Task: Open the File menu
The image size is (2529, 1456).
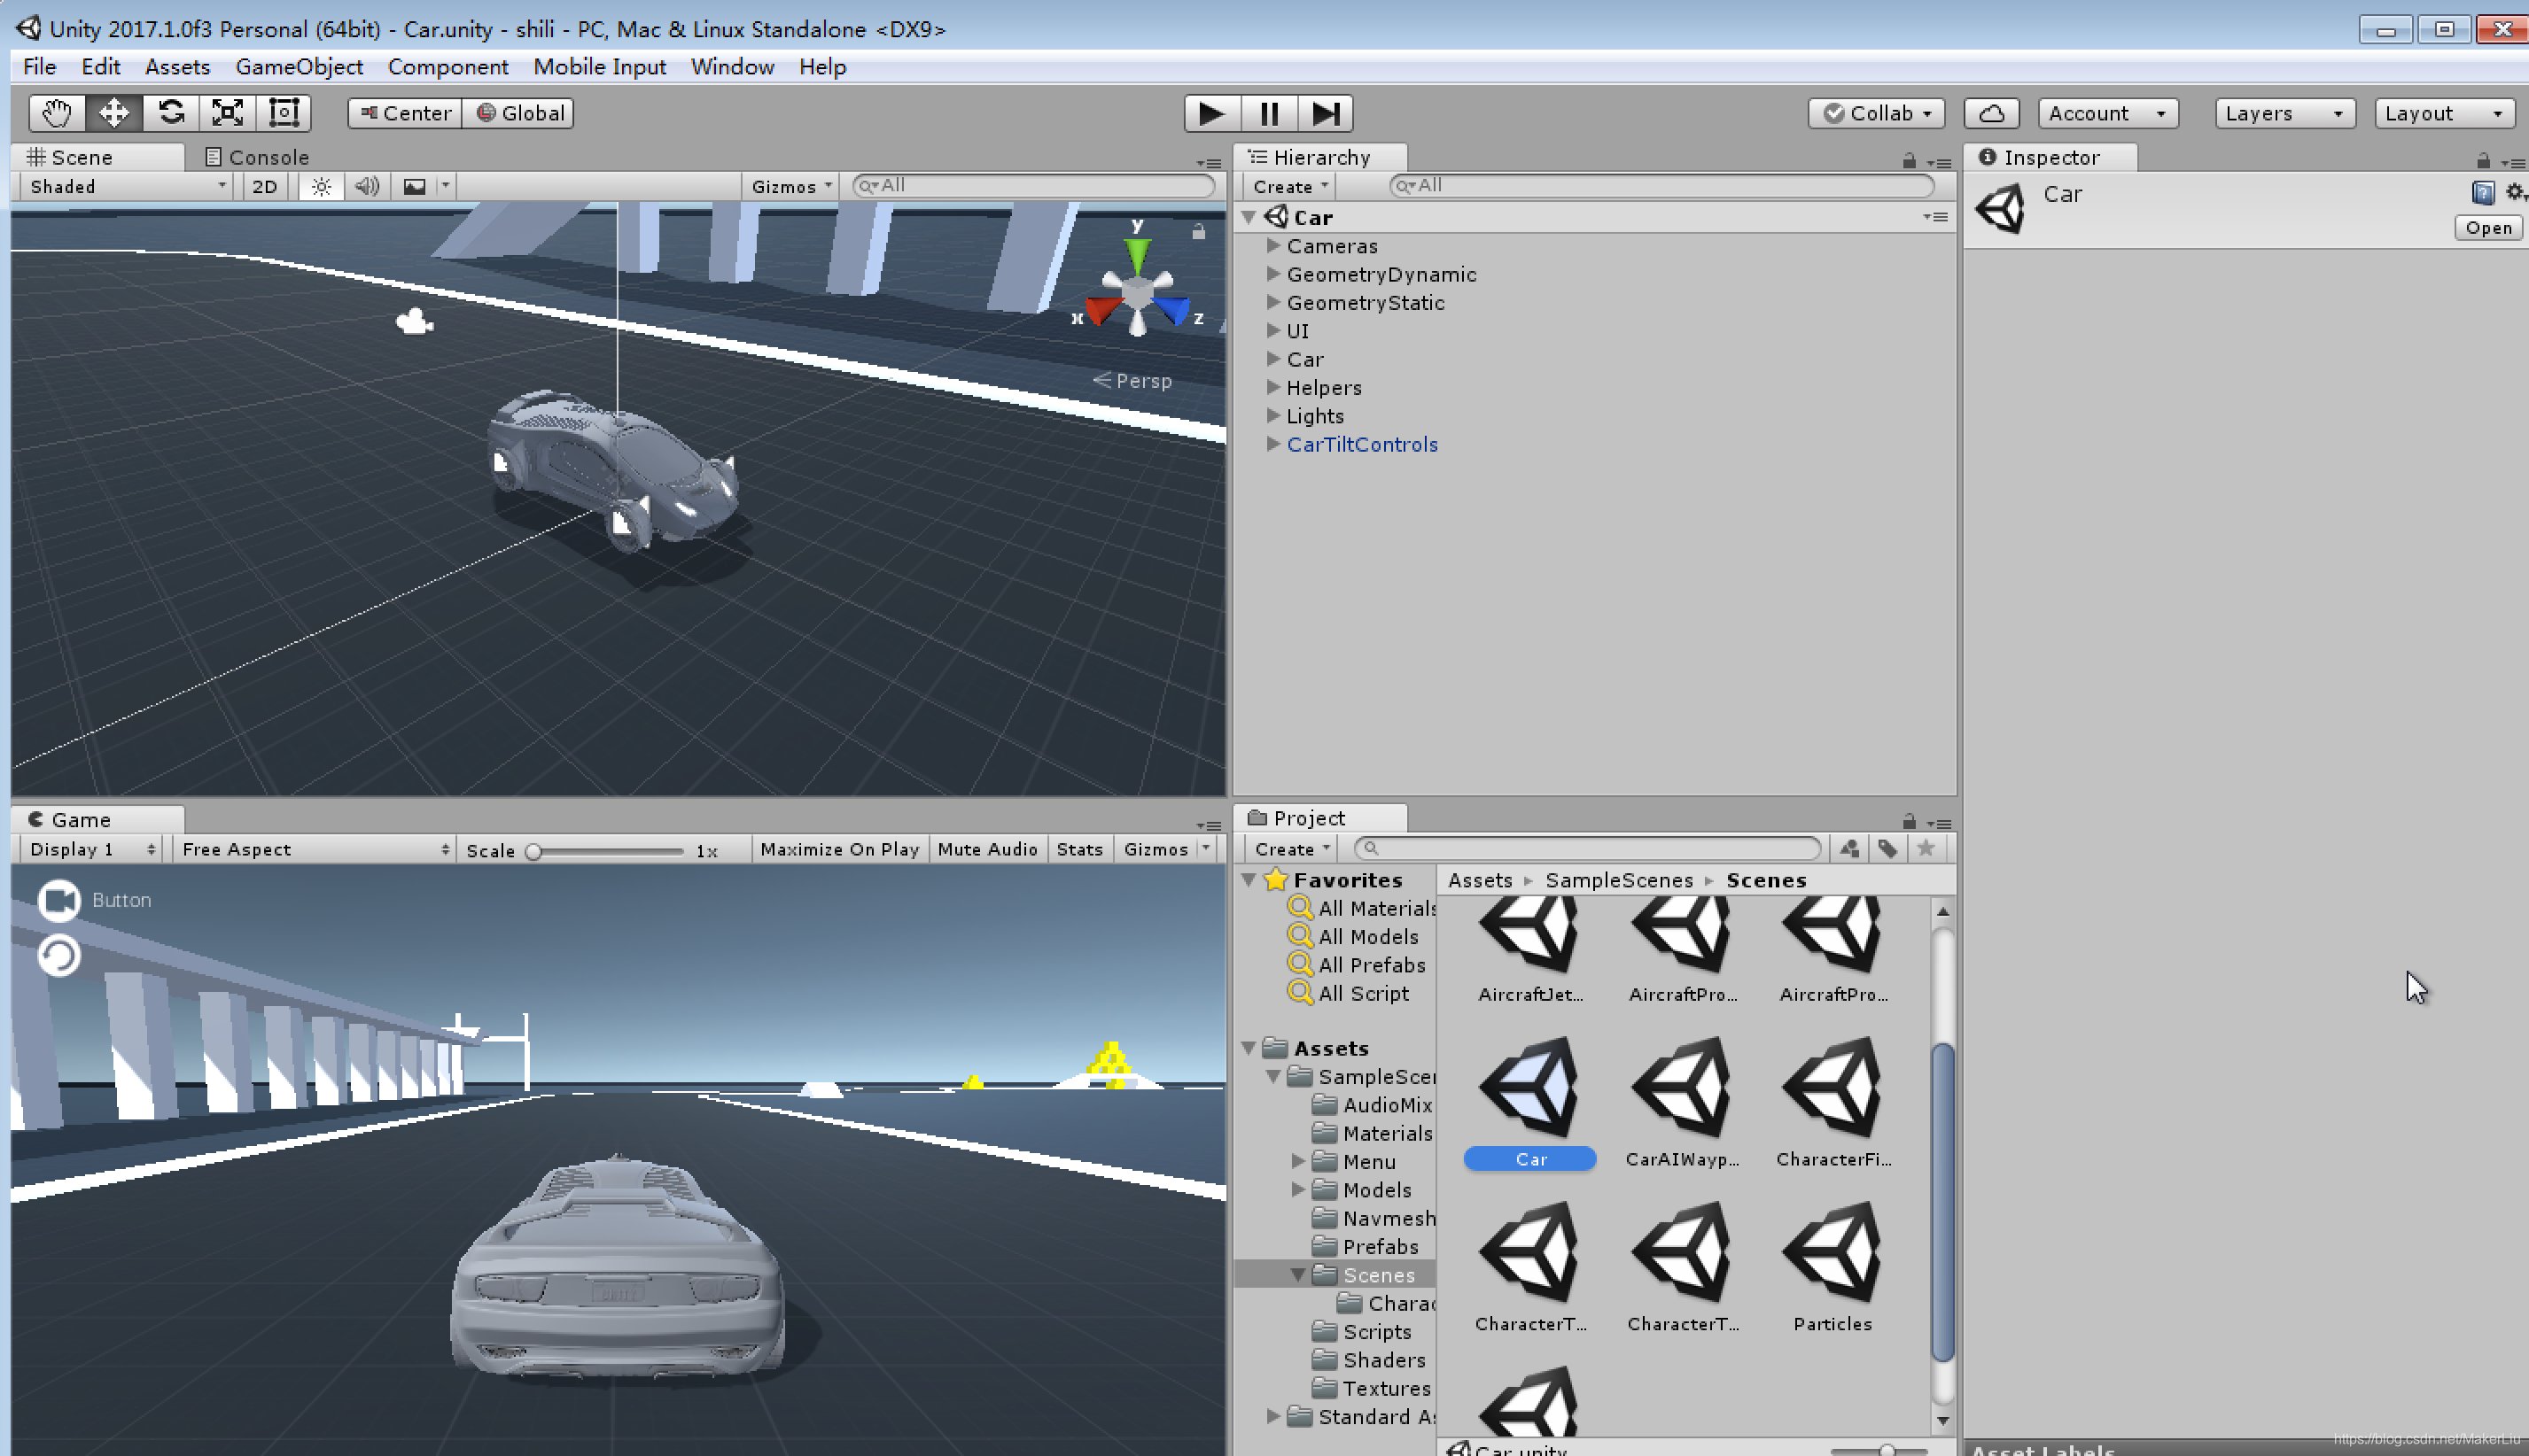Action: (x=40, y=67)
